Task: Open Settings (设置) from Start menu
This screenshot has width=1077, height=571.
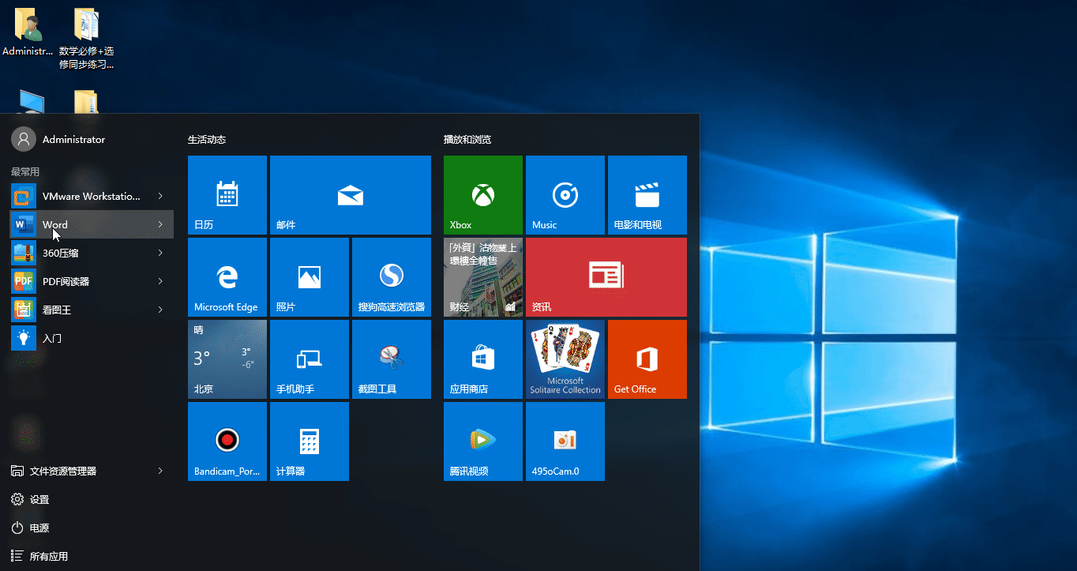Action: click(39, 499)
